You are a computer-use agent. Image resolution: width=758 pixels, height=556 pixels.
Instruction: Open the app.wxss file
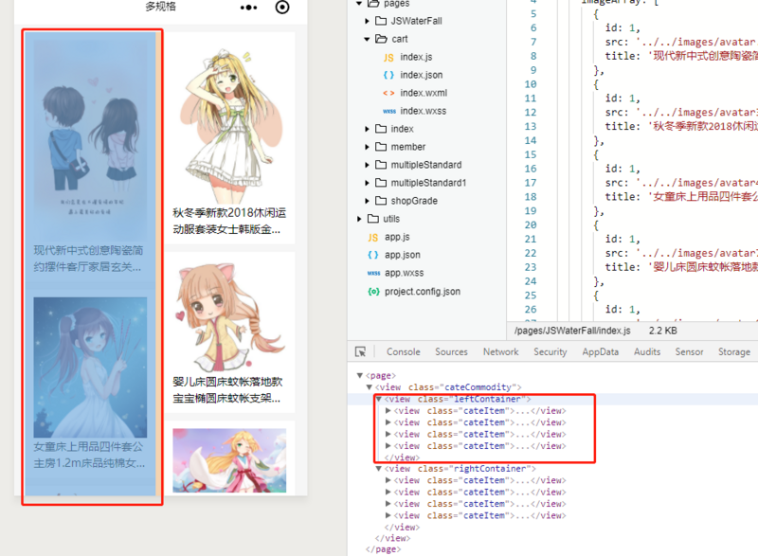405,273
